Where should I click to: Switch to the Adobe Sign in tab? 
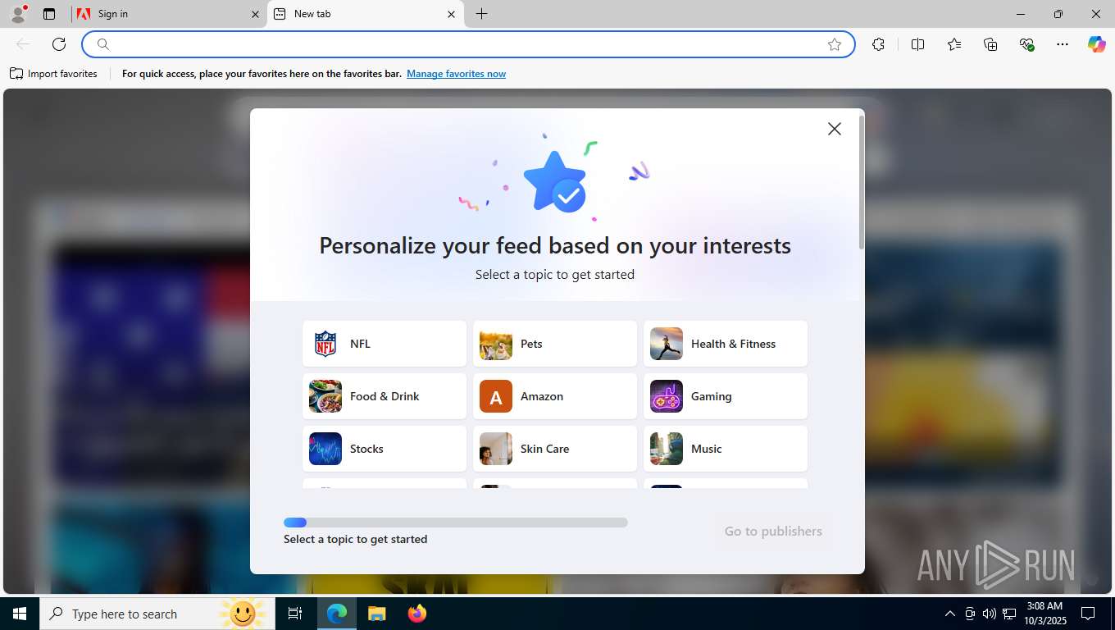[167, 14]
